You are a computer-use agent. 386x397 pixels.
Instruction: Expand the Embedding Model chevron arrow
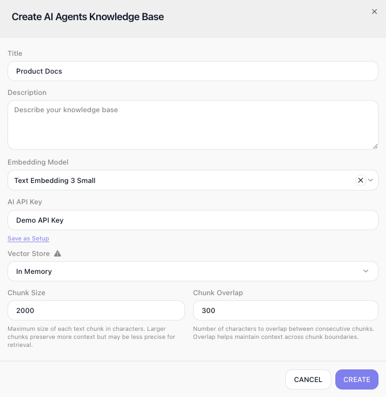click(x=370, y=180)
